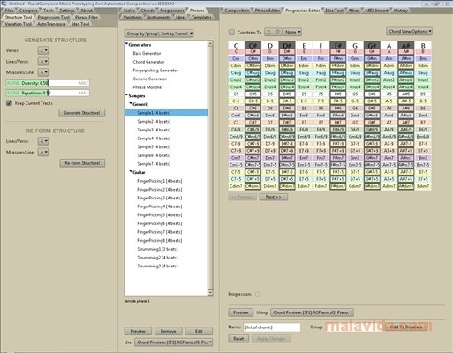Click the RapidComposer app icon in title bar
The image size is (453, 353).
(4, 4)
